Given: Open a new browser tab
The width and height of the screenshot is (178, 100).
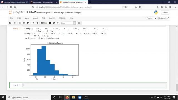Looking at the screenshot, I should [90, 2].
